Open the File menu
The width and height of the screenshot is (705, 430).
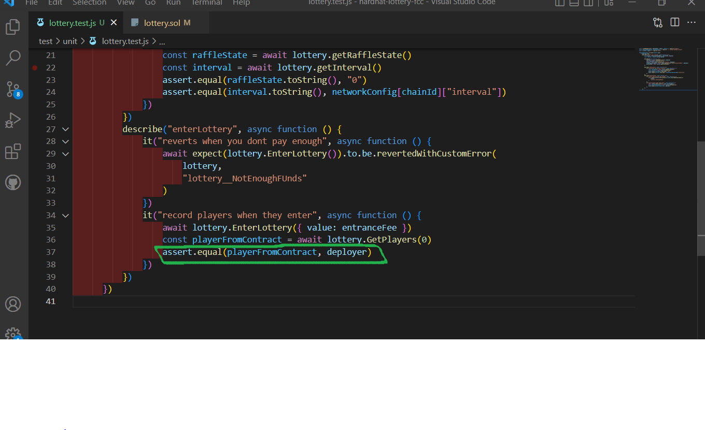(32, 3)
